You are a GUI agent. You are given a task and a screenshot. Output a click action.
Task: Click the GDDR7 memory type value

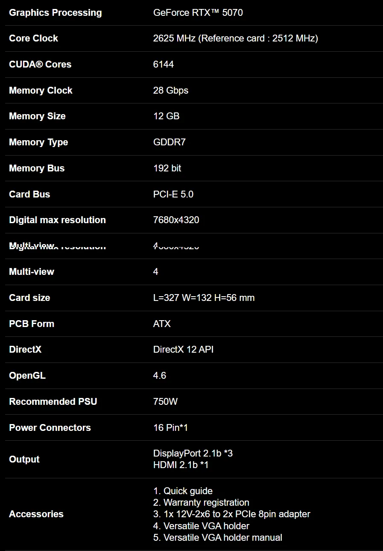tap(170, 142)
